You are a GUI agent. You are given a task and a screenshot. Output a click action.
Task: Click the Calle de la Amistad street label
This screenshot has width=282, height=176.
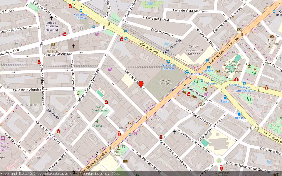pos(13,30)
